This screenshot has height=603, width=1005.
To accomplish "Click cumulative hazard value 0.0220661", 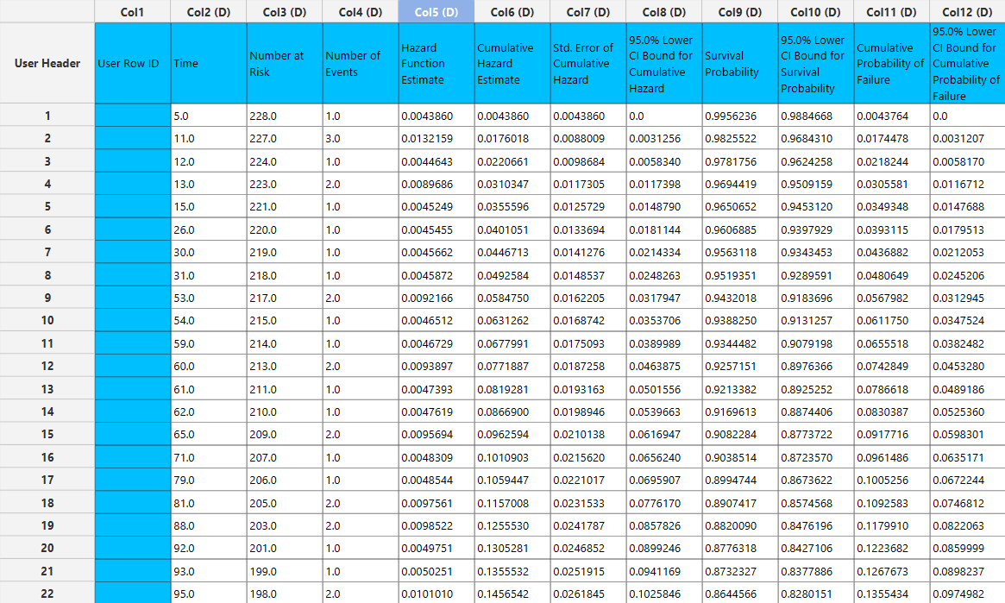I will [512, 161].
